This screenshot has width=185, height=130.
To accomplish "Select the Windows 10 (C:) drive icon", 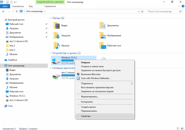I will coord(56,61).
